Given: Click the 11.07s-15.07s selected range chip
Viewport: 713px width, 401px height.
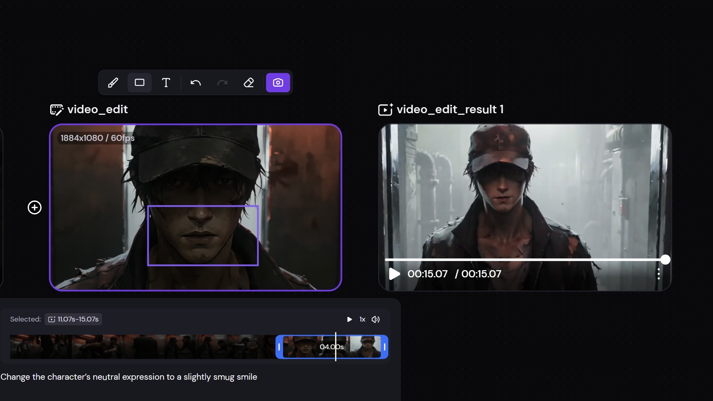Looking at the screenshot, I should [73, 319].
